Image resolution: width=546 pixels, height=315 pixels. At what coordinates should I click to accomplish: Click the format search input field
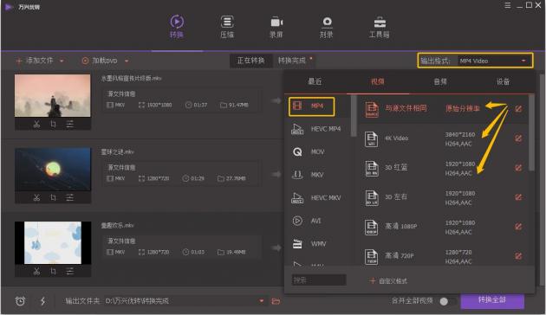[319, 280]
